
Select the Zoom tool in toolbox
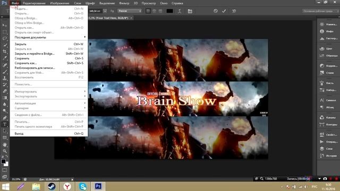(5, 151)
